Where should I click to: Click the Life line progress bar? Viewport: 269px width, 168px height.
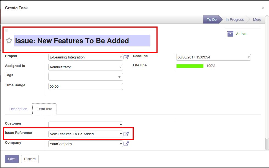click(190, 66)
